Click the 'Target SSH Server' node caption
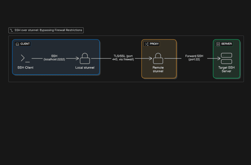251x165 pixels. click(226, 69)
